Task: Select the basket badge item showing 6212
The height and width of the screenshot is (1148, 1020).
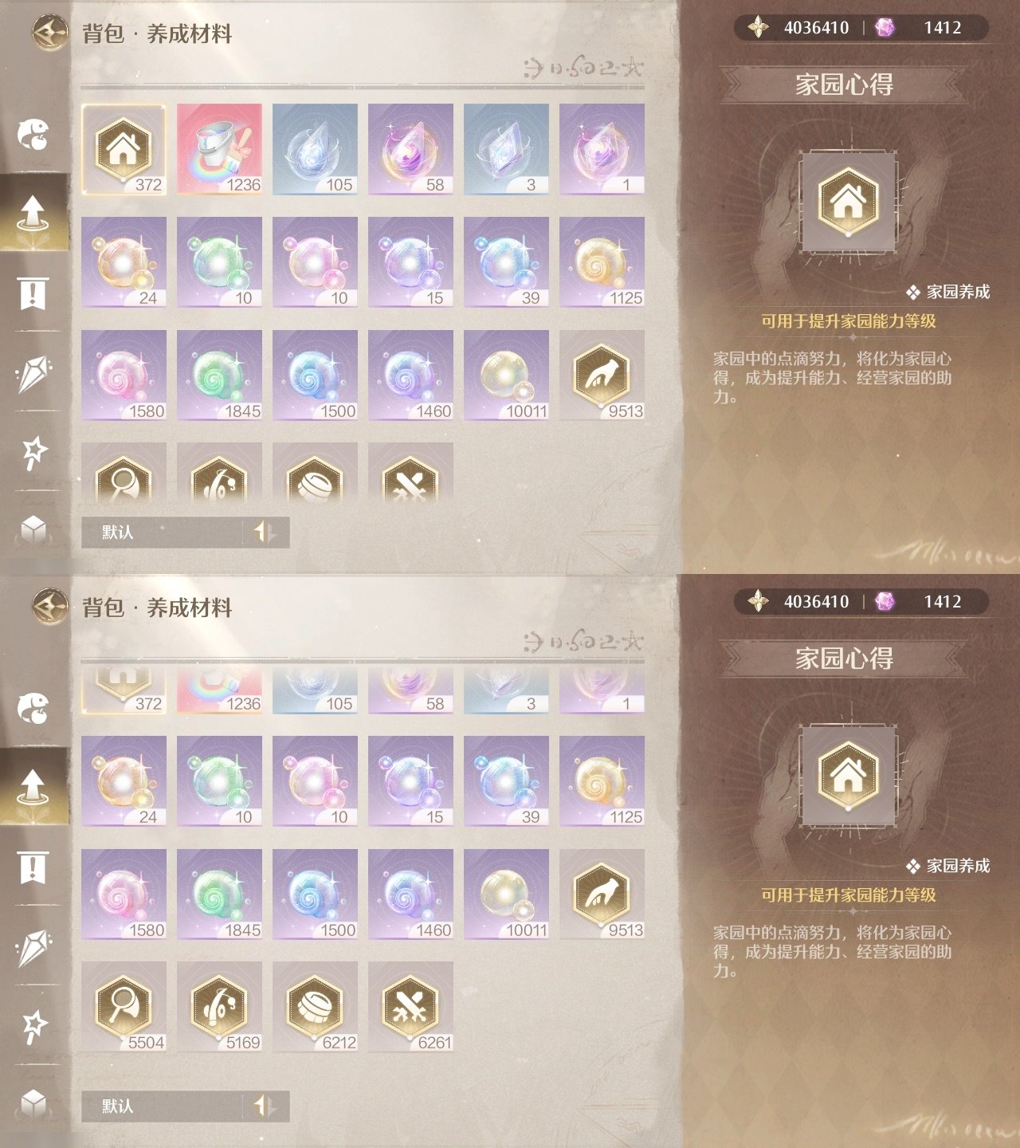Action: tap(315, 1007)
